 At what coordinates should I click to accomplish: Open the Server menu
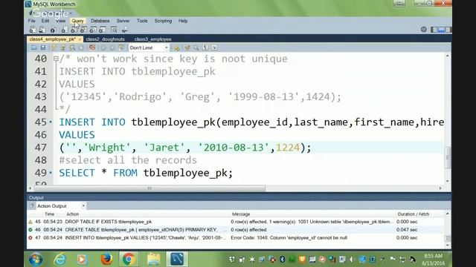pos(123,21)
